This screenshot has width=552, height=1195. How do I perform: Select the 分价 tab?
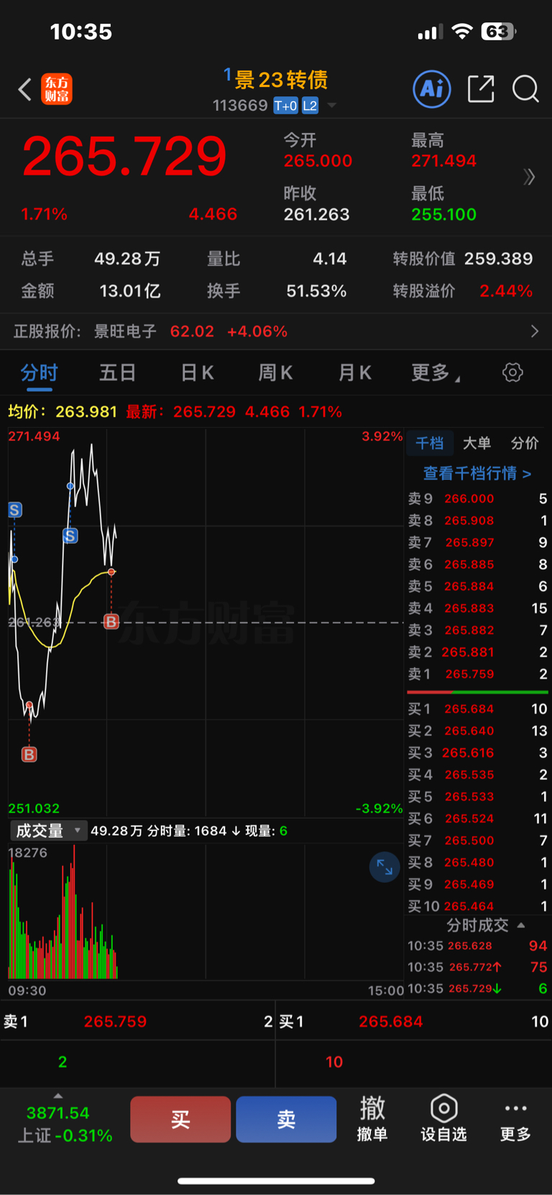525,443
